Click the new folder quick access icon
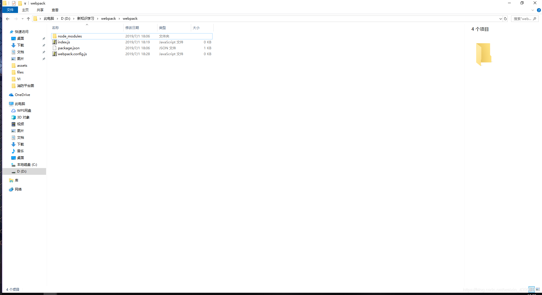Screen dimensions: 542x295 coord(20,3)
